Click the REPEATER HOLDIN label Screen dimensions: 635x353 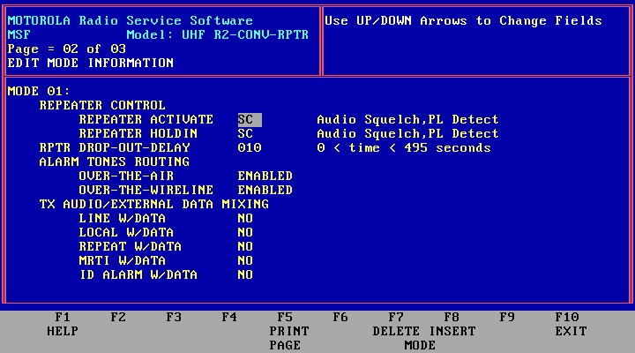(138, 134)
